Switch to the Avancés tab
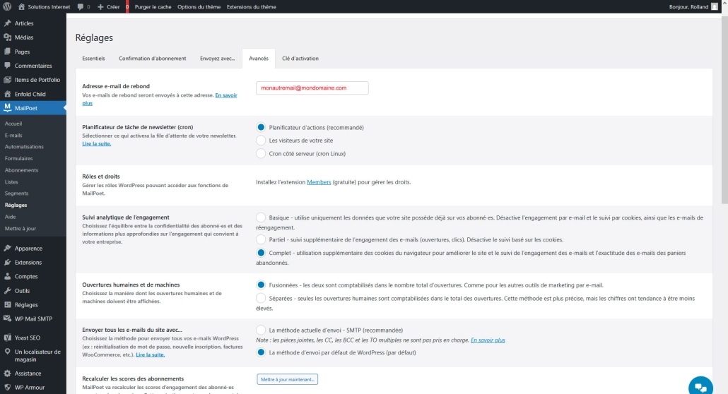The width and height of the screenshot is (728, 394). [x=259, y=59]
